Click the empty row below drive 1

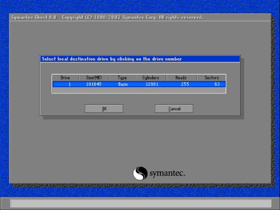[139, 90]
